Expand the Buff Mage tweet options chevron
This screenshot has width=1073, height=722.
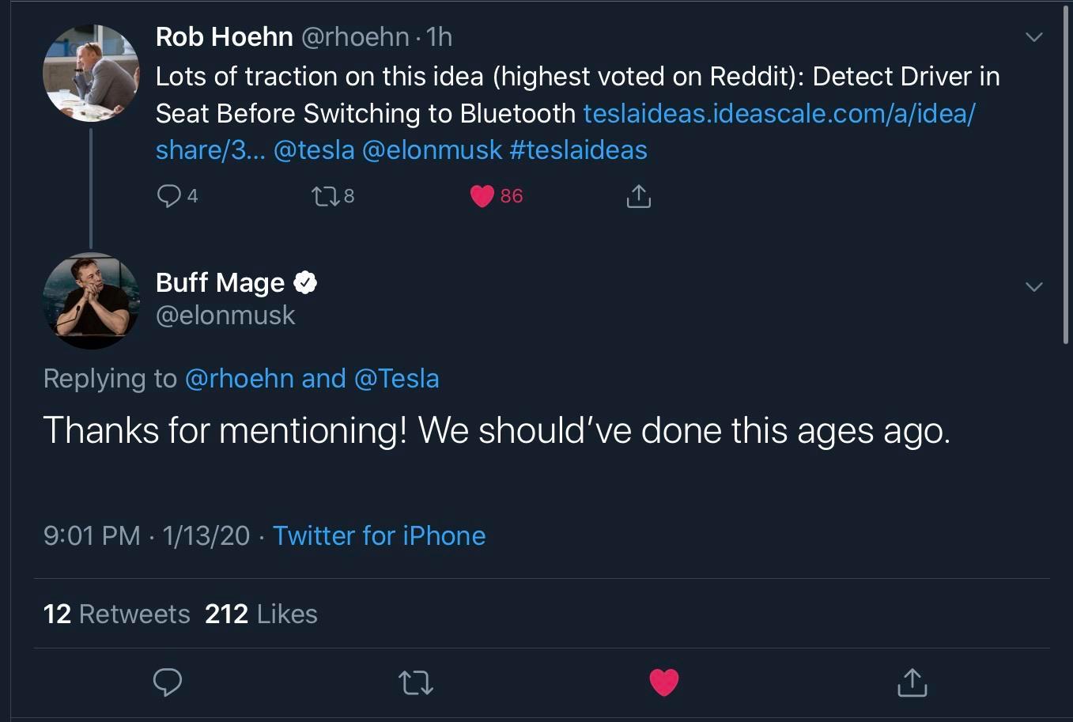(1033, 286)
